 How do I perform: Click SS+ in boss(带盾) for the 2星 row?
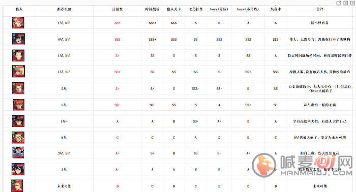click(219, 88)
